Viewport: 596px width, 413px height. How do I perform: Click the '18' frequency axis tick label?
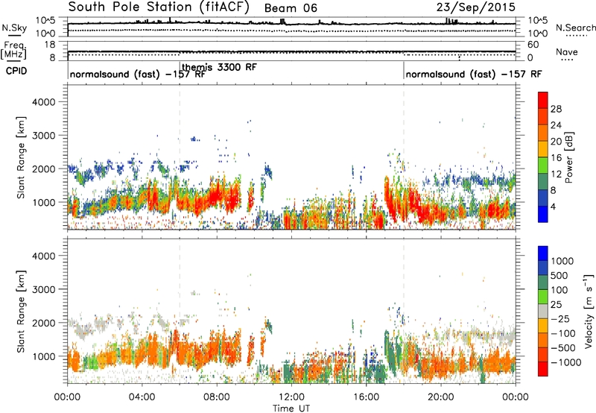[x=50, y=45]
